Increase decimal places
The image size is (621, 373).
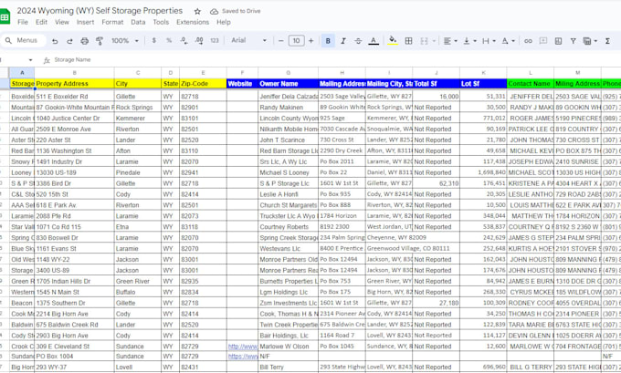199,40
